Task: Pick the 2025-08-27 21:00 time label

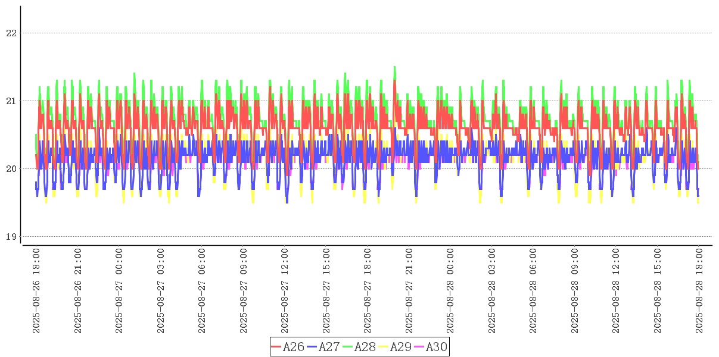Action: (x=409, y=291)
